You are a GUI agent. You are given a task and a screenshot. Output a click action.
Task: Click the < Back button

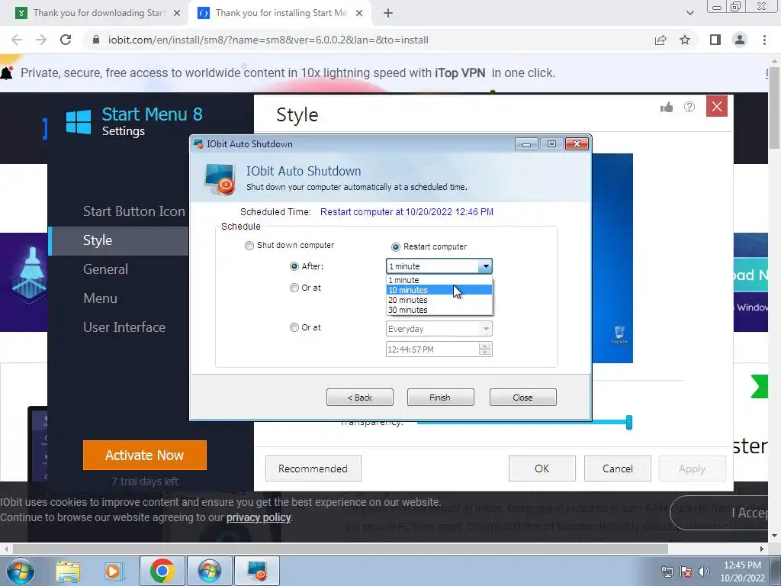pos(360,398)
